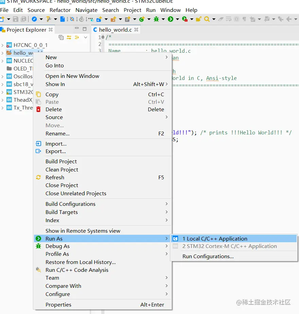The height and width of the screenshot is (314, 299).
Task: Close the Project Explorer view tab
Action: (x=51, y=30)
